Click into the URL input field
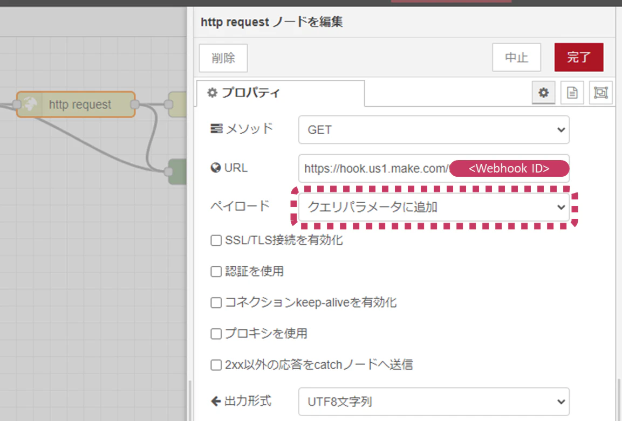 [434, 169]
